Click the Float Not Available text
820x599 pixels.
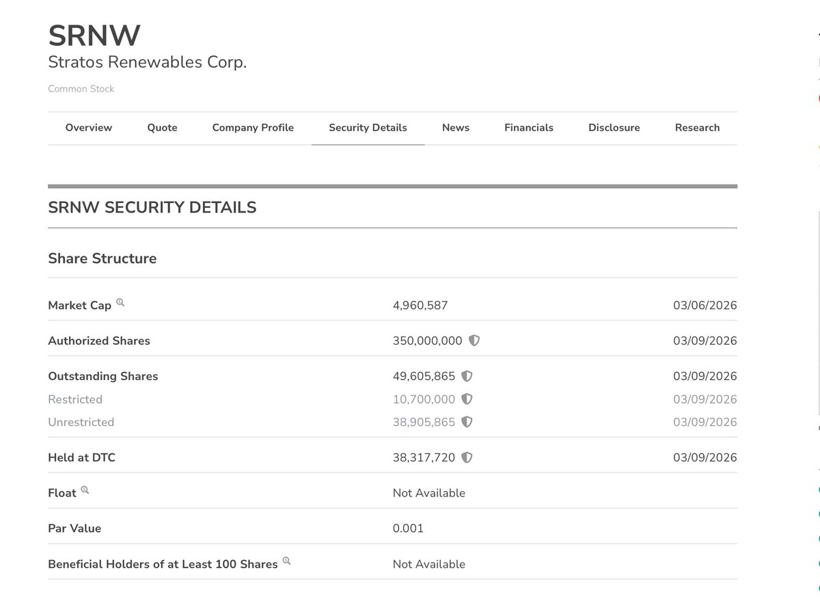[x=429, y=493]
